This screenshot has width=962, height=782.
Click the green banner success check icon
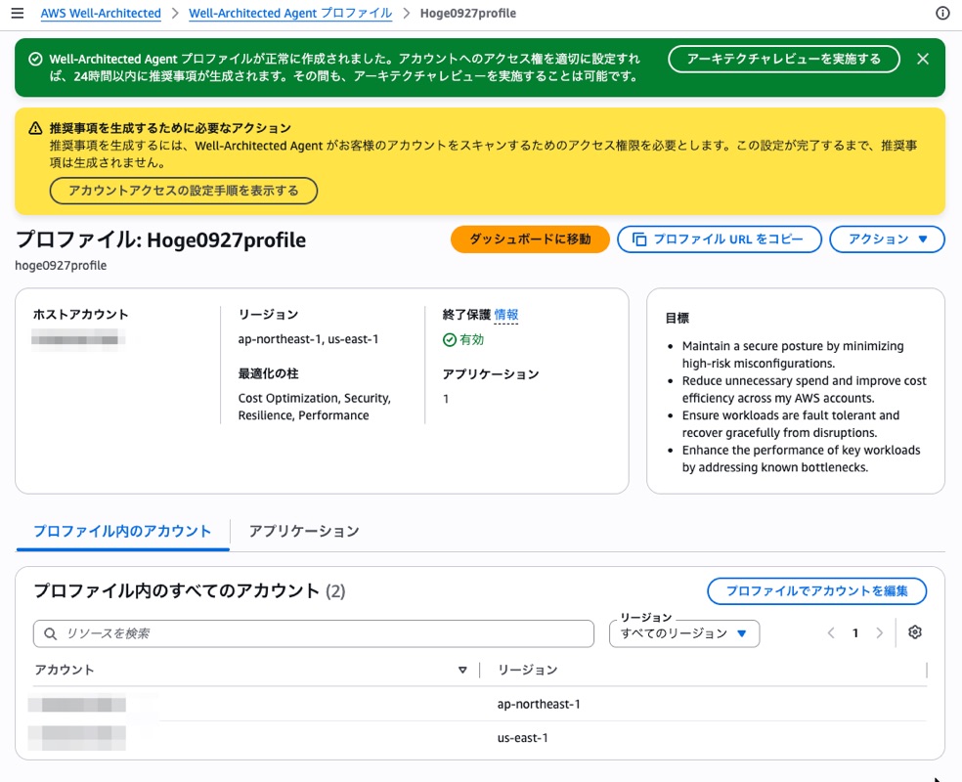pos(35,59)
